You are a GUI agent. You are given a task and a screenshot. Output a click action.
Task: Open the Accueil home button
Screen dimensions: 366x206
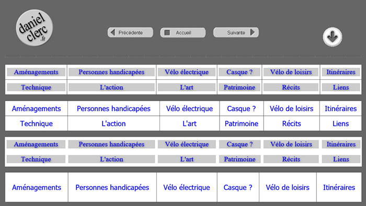[x=183, y=32]
